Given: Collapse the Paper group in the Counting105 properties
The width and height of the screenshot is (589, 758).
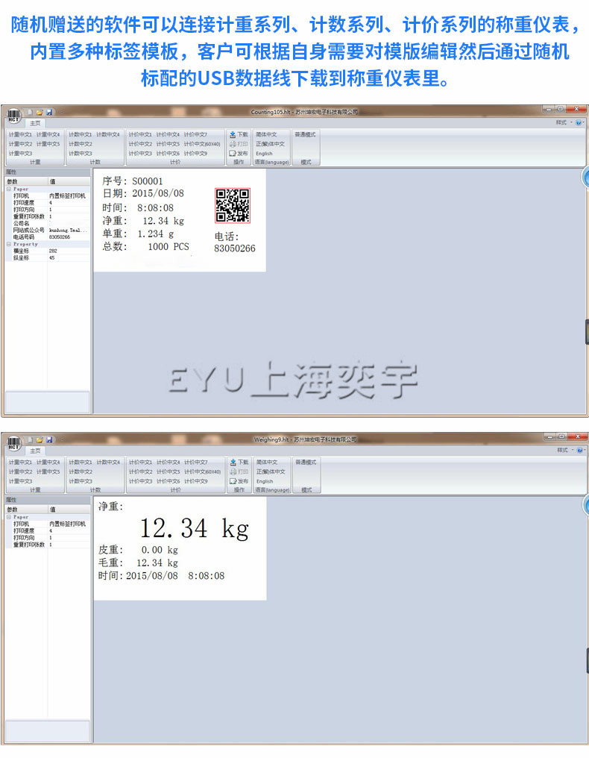Looking at the screenshot, I should (9, 189).
